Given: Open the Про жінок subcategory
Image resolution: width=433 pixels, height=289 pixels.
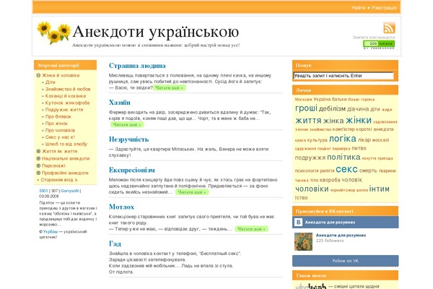Looking at the screenshot, I should click(x=56, y=124).
